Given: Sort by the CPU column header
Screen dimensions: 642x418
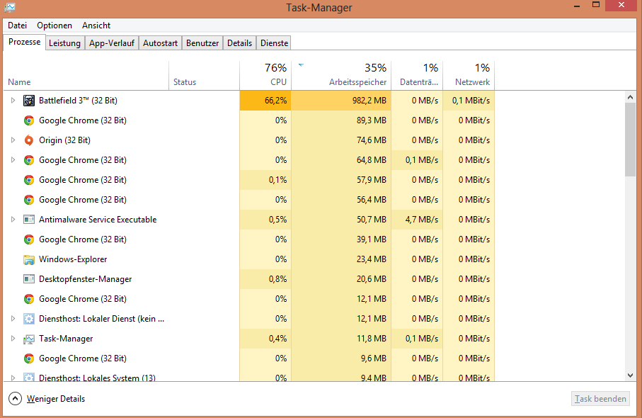Looking at the screenshot, I should tap(265, 76).
